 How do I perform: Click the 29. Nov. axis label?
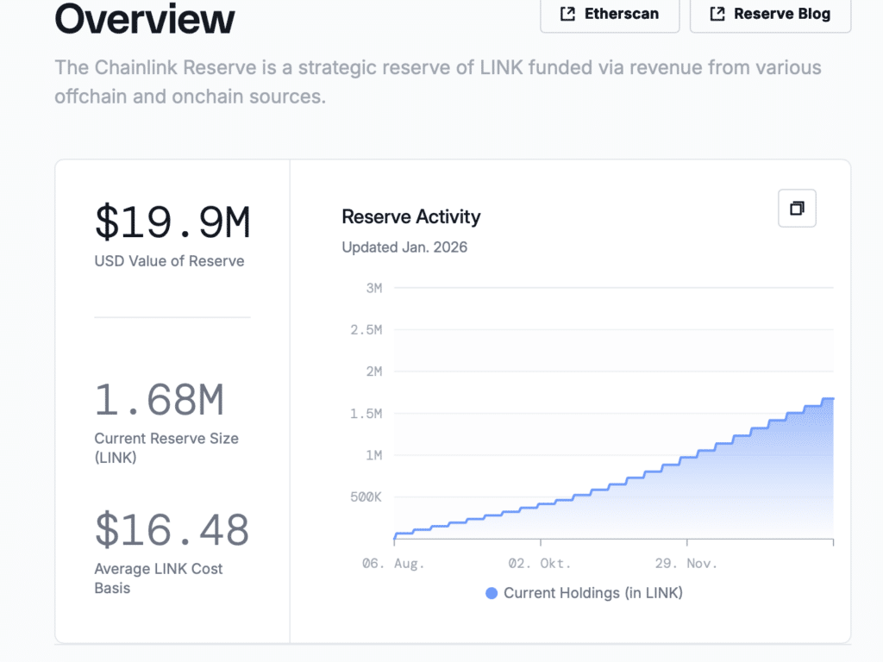pyautogui.click(x=686, y=564)
